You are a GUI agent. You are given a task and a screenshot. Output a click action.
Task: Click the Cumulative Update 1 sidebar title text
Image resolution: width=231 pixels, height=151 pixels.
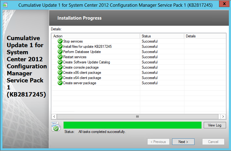(27, 66)
